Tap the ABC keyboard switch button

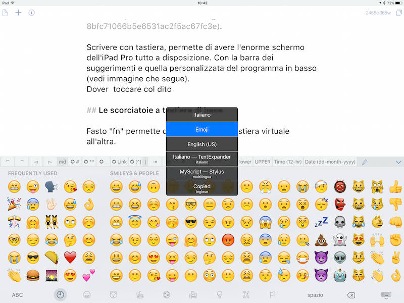[x=17, y=295]
